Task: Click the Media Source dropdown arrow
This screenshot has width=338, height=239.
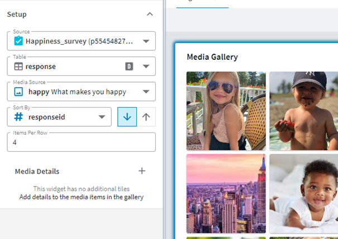Action: click(x=146, y=92)
